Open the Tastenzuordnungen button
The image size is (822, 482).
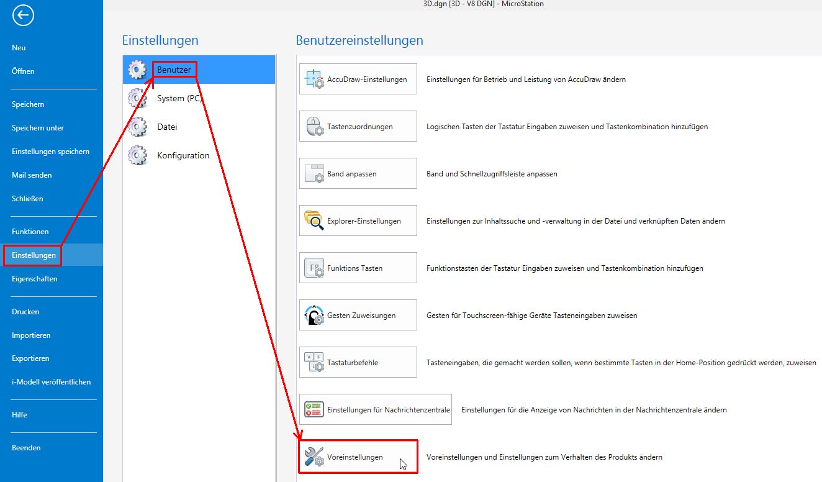coord(358,127)
